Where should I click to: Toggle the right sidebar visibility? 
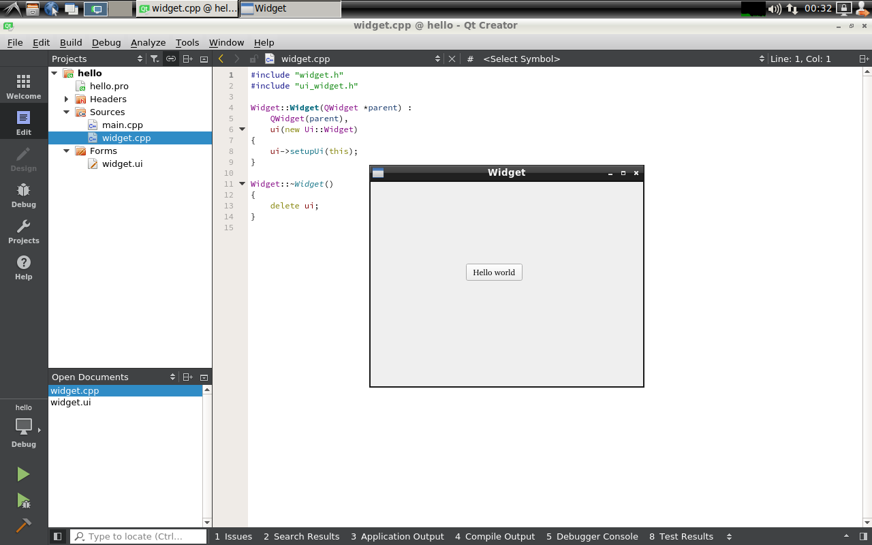(864, 537)
